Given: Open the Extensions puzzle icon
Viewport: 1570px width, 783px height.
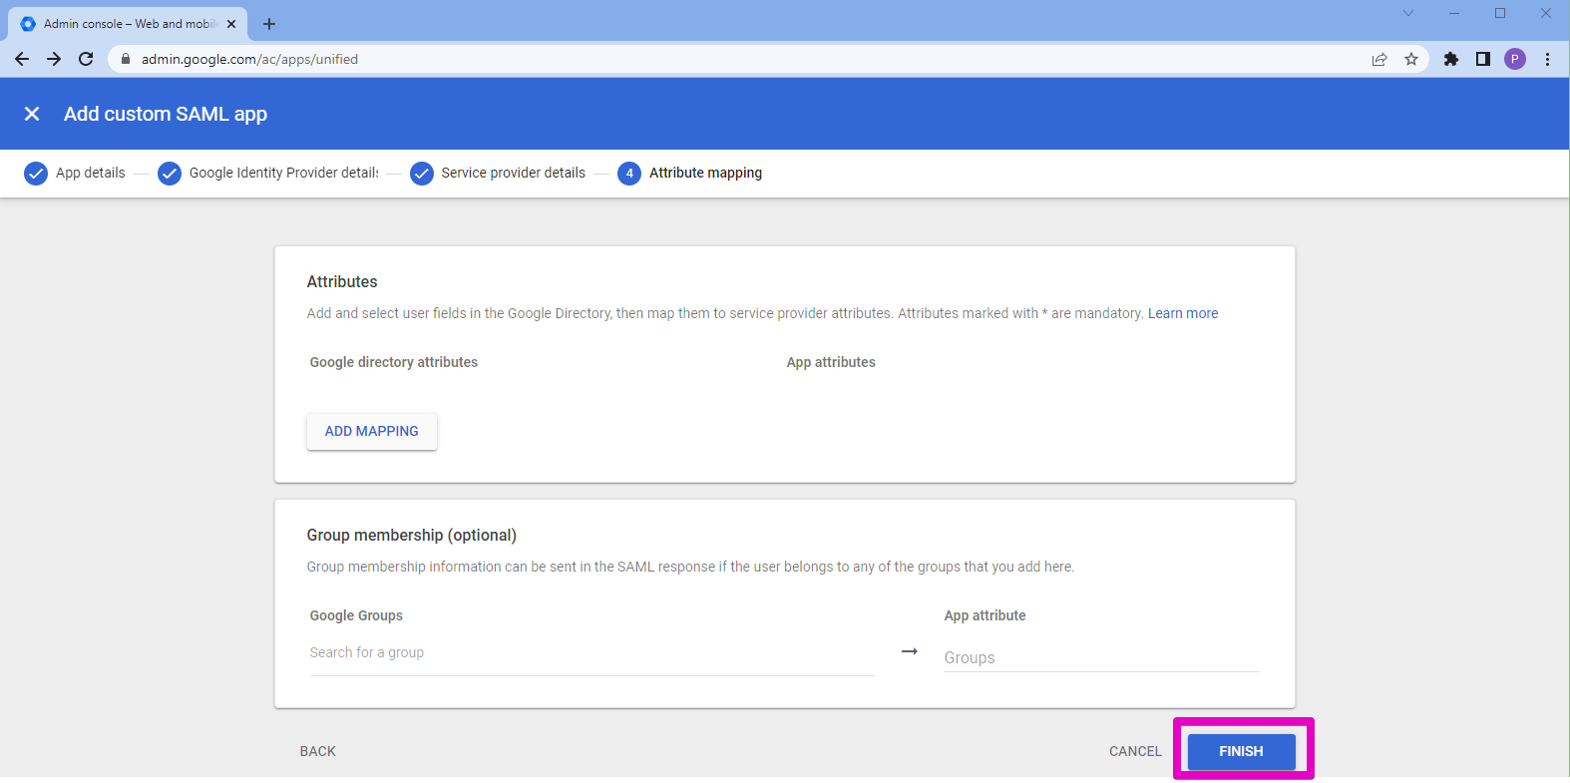Looking at the screenshot, I should coord(1451,59).
